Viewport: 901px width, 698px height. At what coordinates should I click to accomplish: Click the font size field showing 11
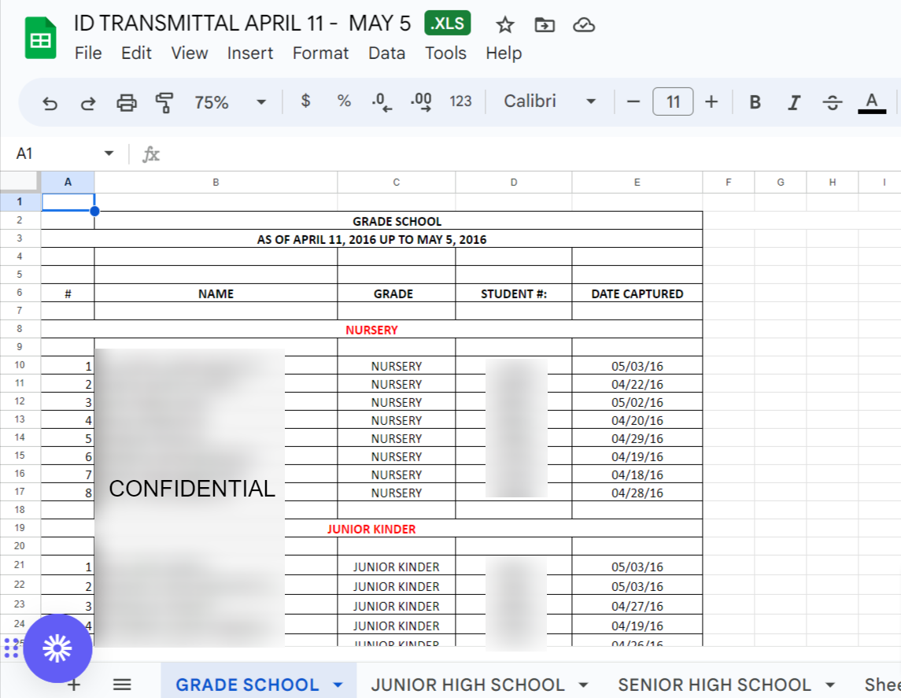[x=673, y=102]
